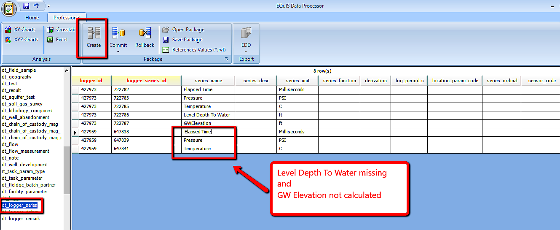This screenshot has width=560, height=230.
Task: Select row header of row 647838
Action: click(76, 132)
